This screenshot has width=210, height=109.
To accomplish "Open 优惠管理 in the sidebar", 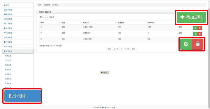I will [18, 33].
